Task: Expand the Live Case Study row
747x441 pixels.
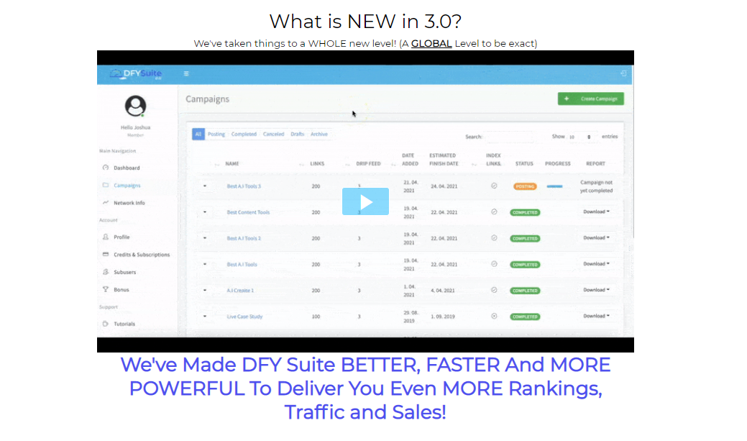Action: click(x=205, y=316)
